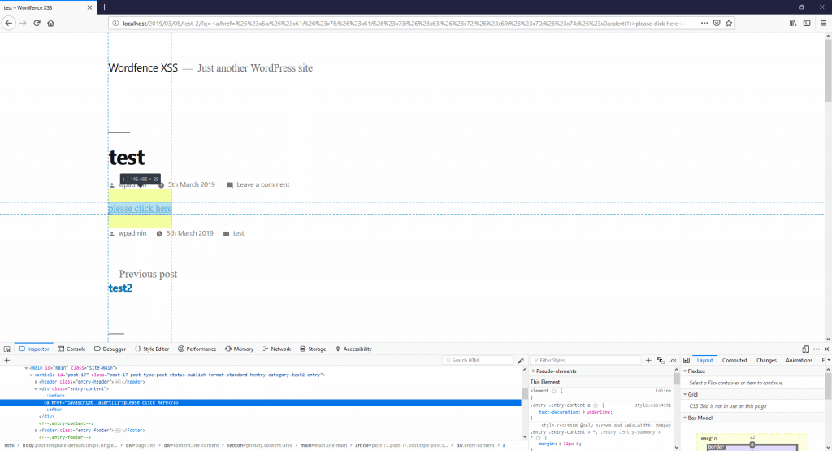Open the Network tab
The width and height of the screenshot is (832, 451).
pos(276,349)
